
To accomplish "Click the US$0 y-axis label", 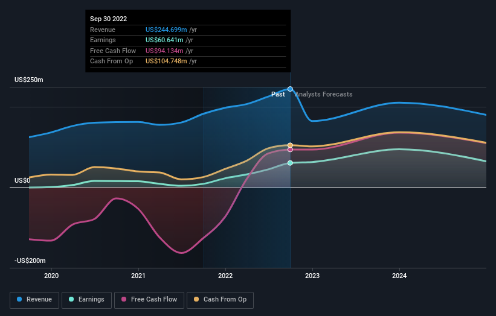I will [x=22, y=180].
